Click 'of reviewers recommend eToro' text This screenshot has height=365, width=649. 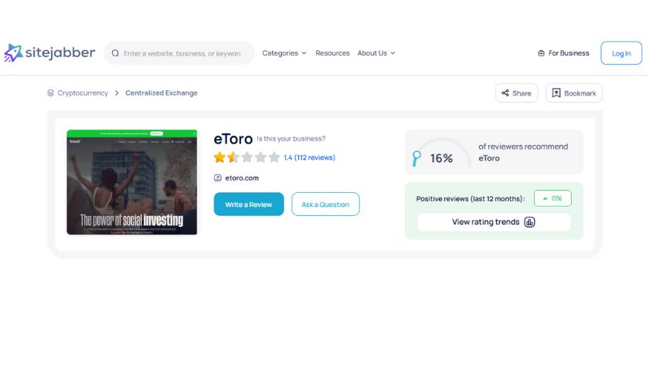tap(523, 152)
